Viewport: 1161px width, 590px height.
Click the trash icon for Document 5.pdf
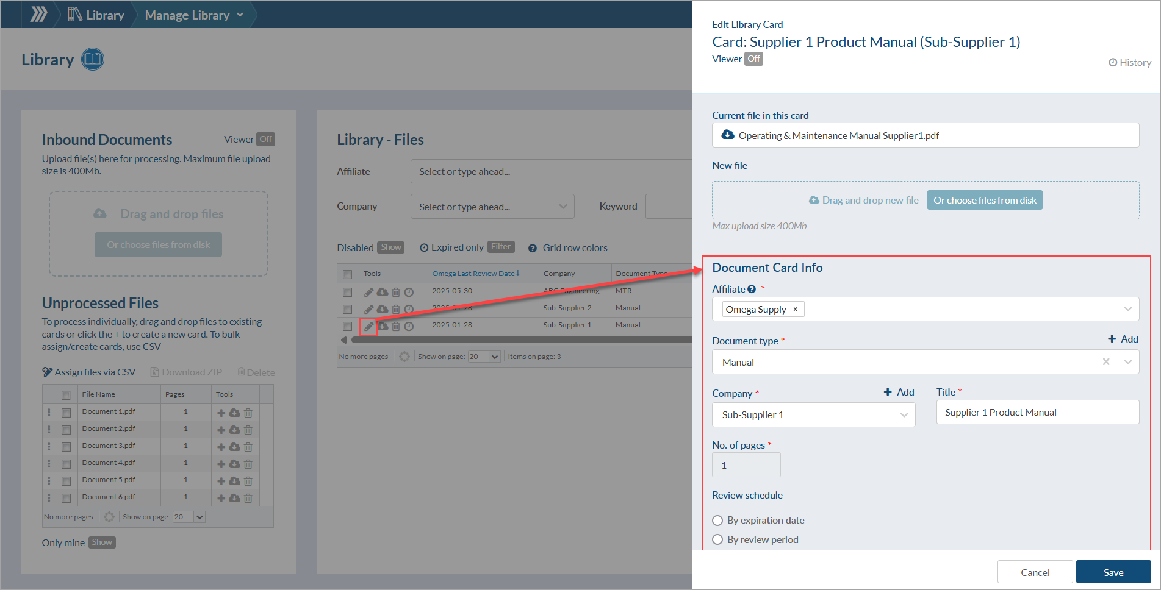coord(248,481)
